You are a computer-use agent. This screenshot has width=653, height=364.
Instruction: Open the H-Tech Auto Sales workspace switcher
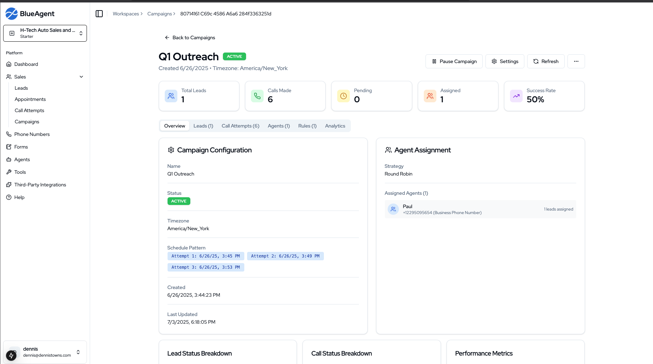[x=45, y=33]
